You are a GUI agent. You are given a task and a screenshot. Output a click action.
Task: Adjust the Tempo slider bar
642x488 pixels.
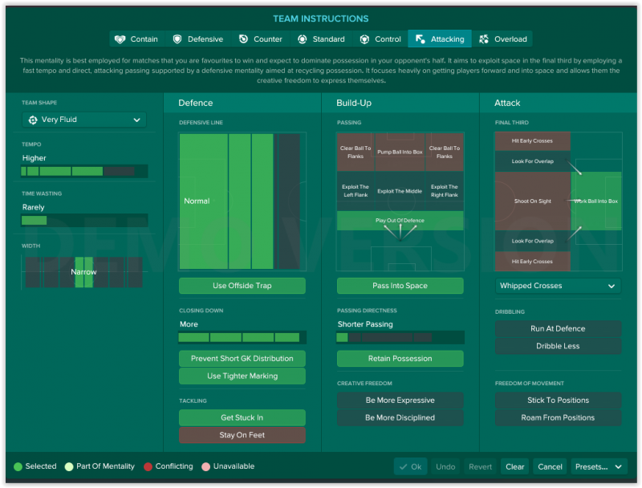tap(83, 171)
